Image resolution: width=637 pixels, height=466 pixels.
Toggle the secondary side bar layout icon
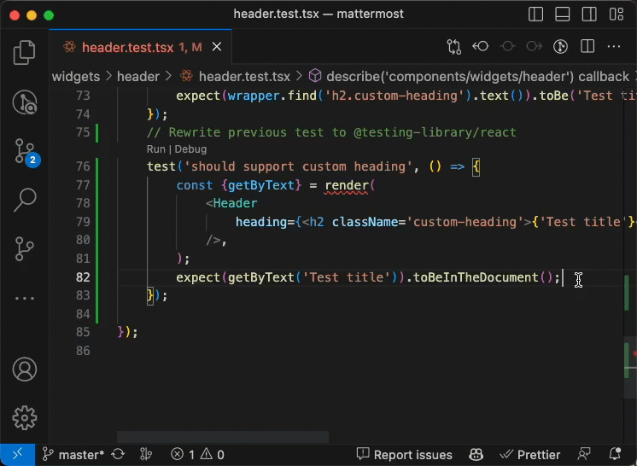pyautogui.click(x=589, y=15)
